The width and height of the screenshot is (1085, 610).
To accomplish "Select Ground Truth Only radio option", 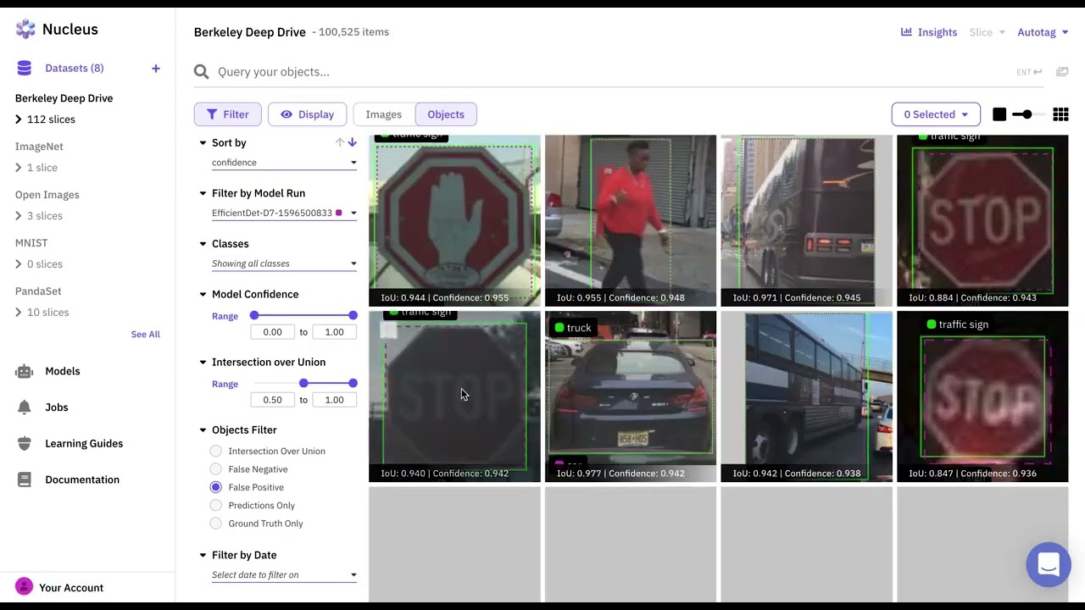I will coord(216,524).
